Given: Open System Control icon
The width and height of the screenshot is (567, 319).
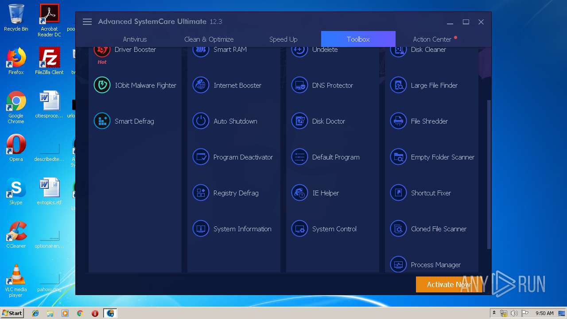Looking at the screenshot, I should [299, 229].
